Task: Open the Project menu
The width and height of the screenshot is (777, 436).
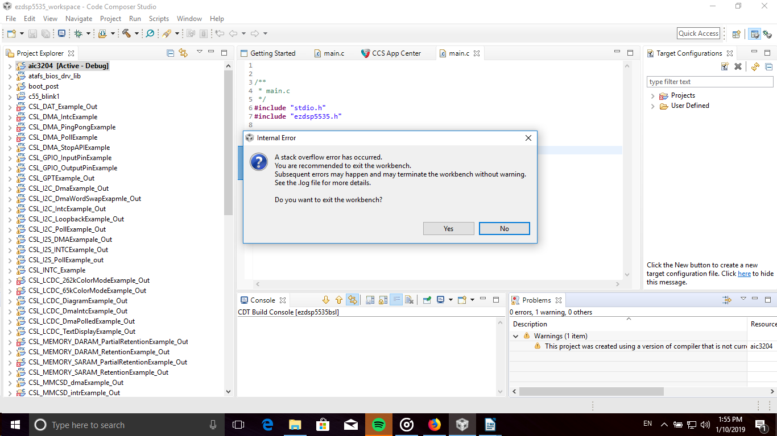Action: tap(110, 18)
